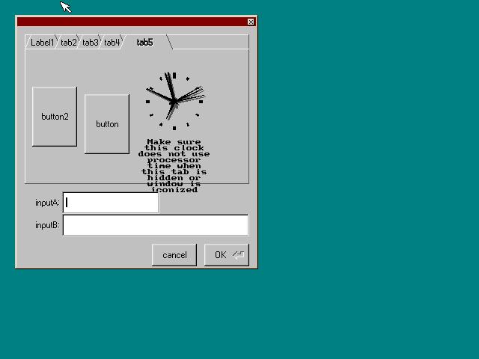Click the cancel button
Image resolution: width=479 pixels, height=359 pixels.
[174, 255]
